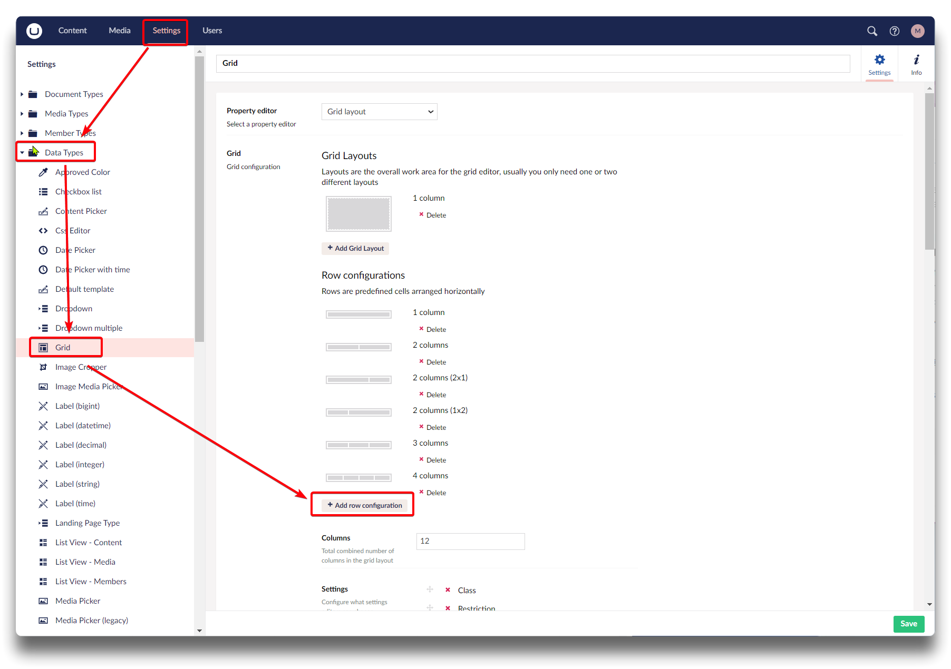The height and width of the screenshot is (669, 951).
Task: Expand the Document Types folder
Action: 22,94
